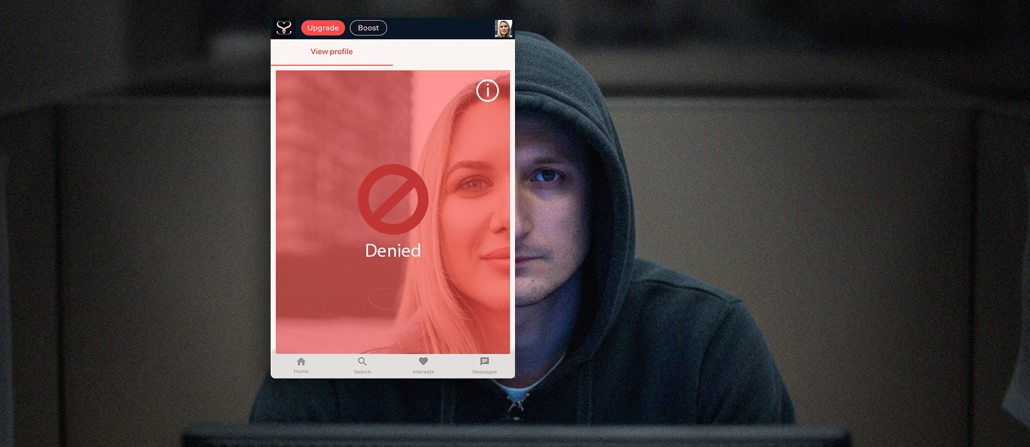Click the Home label in the bottom bar
The width and height of the screenshot is (1030, 447).
pyautogui.click(x=301, y=371)
